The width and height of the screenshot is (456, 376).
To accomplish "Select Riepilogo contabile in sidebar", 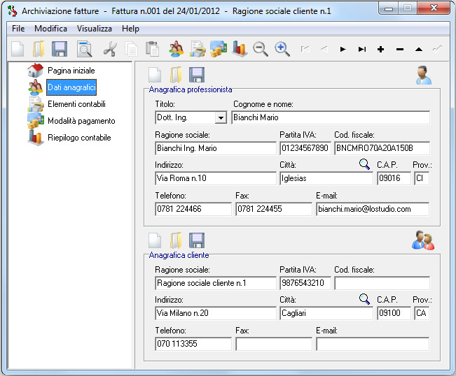I will [79, 138].
